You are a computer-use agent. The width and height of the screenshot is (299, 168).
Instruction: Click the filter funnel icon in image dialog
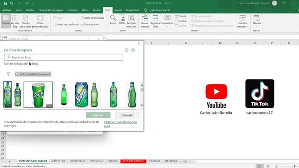8,74
